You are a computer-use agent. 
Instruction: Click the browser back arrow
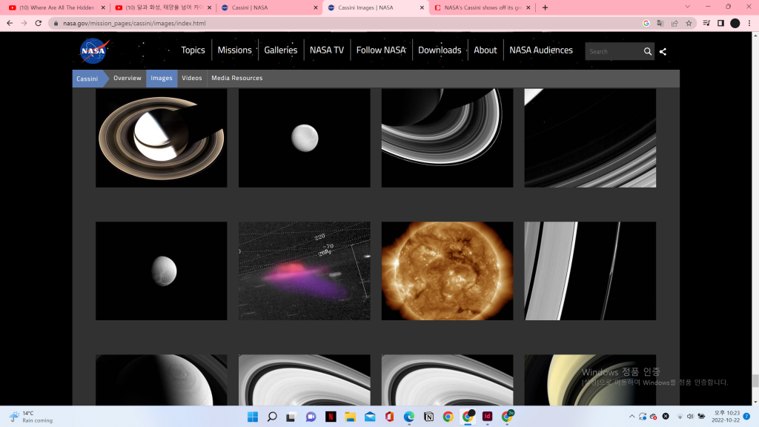(x=10, y=23)
